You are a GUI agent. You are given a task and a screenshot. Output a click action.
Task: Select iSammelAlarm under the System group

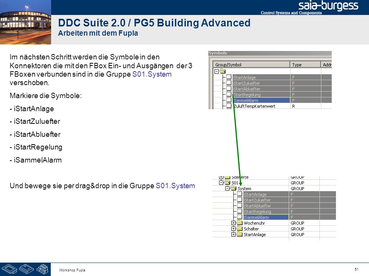coord(266,217)
